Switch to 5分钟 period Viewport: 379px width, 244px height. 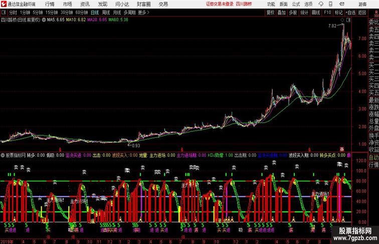38,13
